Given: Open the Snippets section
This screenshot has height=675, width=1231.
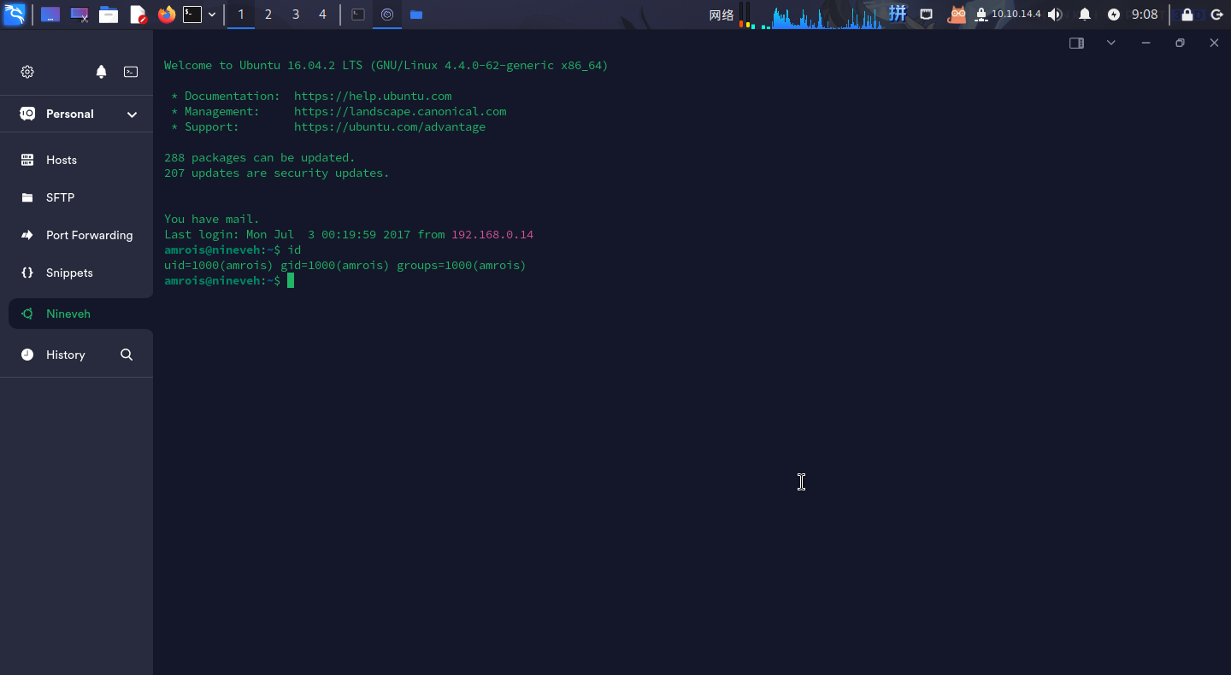Looking at the screenshot, I should tap(69, 273).
